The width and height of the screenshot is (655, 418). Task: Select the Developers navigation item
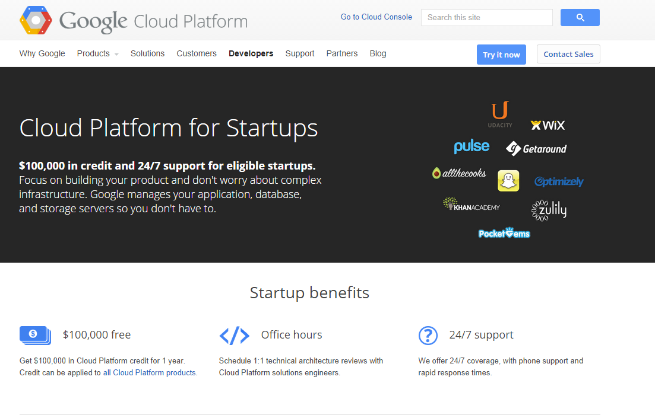tap(251, 53)
